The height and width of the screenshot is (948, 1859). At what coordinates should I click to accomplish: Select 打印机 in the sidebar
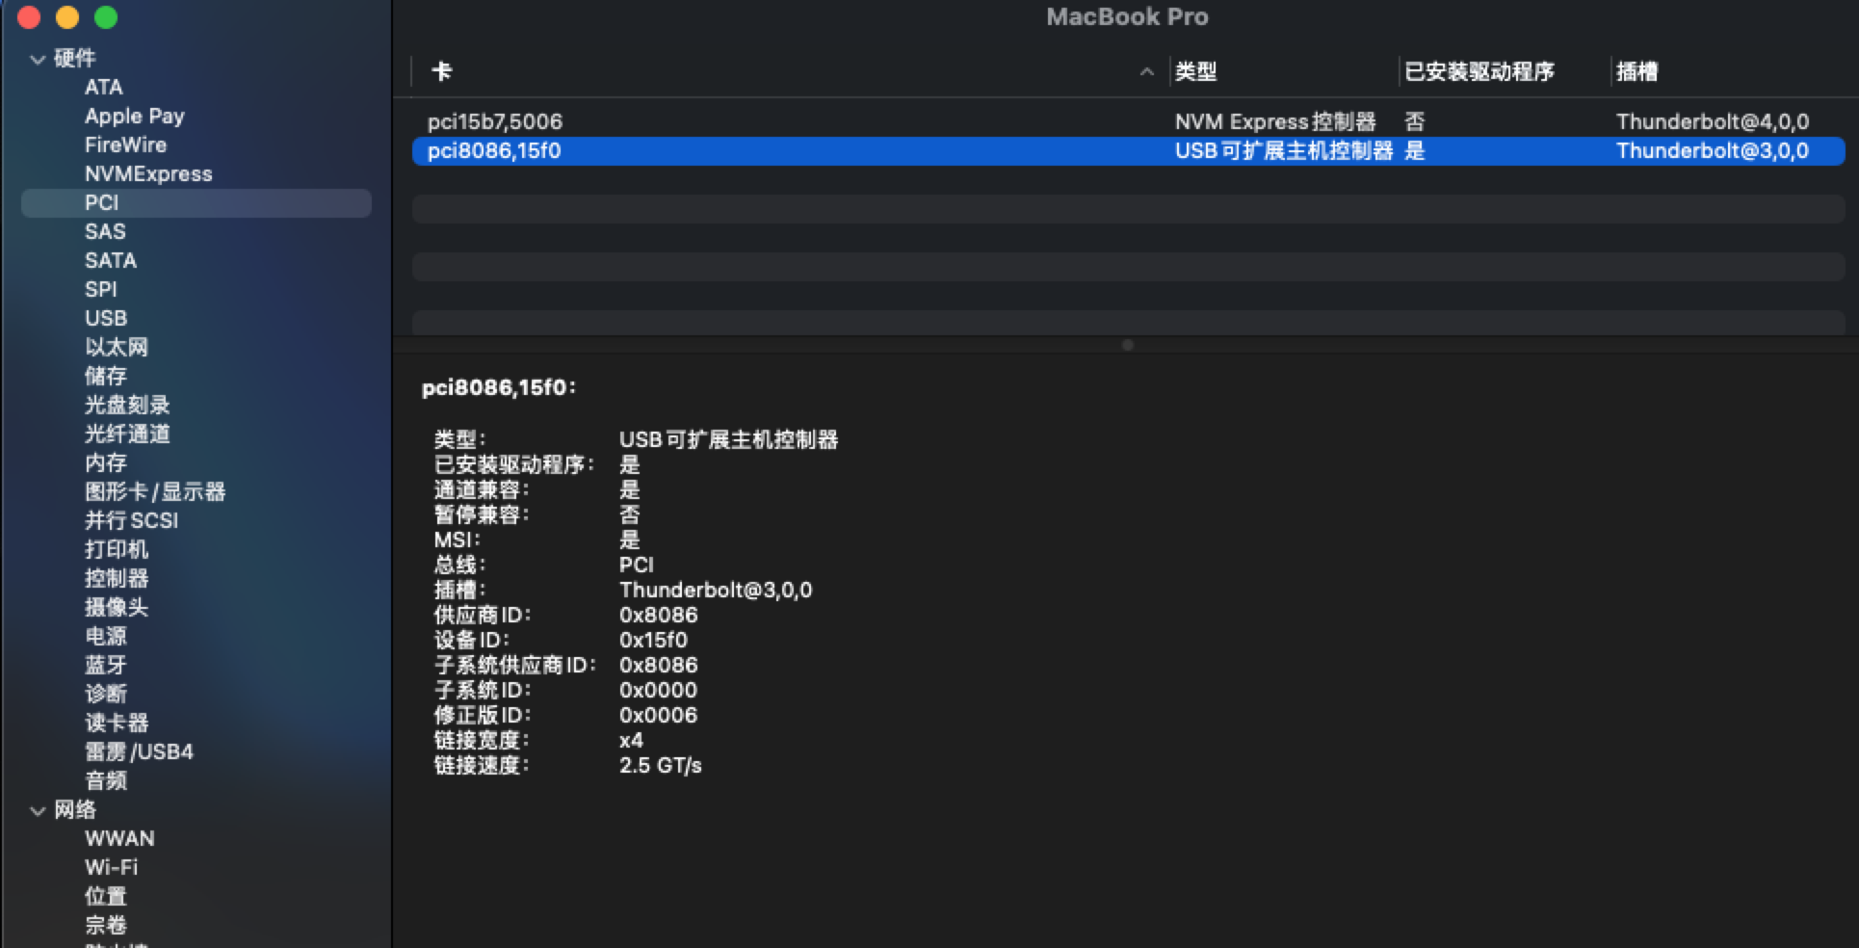click(x=116, y=549)
